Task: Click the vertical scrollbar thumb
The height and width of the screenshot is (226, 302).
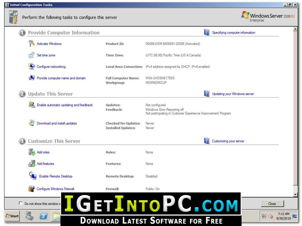Action: [295, 108]
